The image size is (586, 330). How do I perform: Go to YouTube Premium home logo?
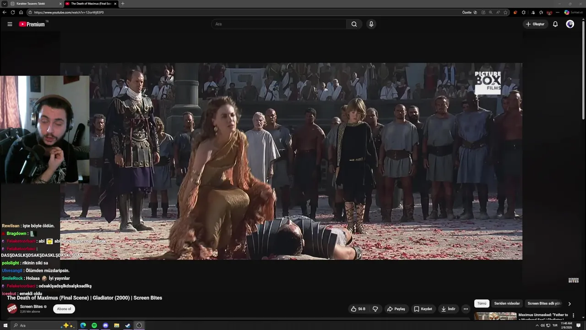[33, 24]
